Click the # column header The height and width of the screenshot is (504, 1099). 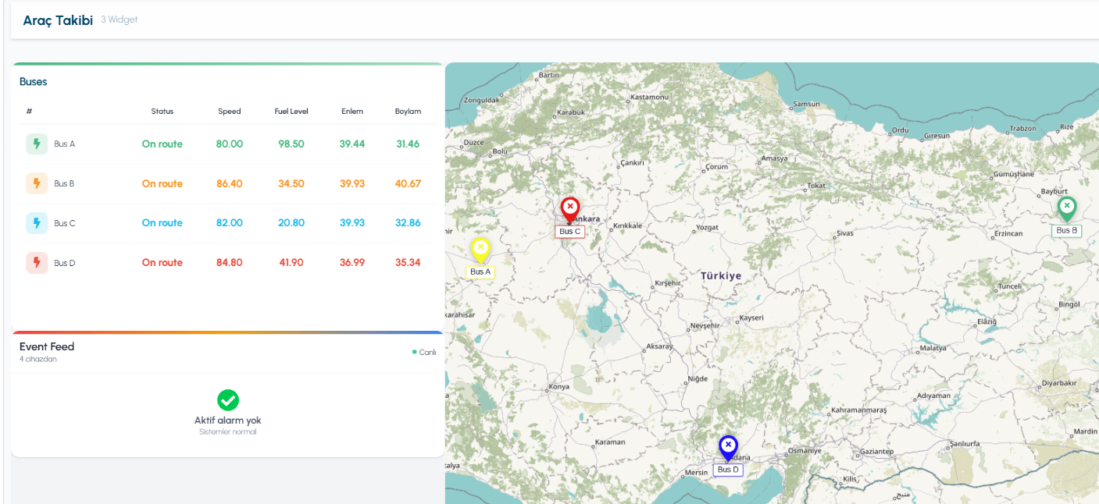pos(29,112)
